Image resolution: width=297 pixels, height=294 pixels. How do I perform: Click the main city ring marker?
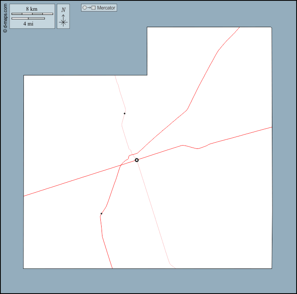coord(137,160)
